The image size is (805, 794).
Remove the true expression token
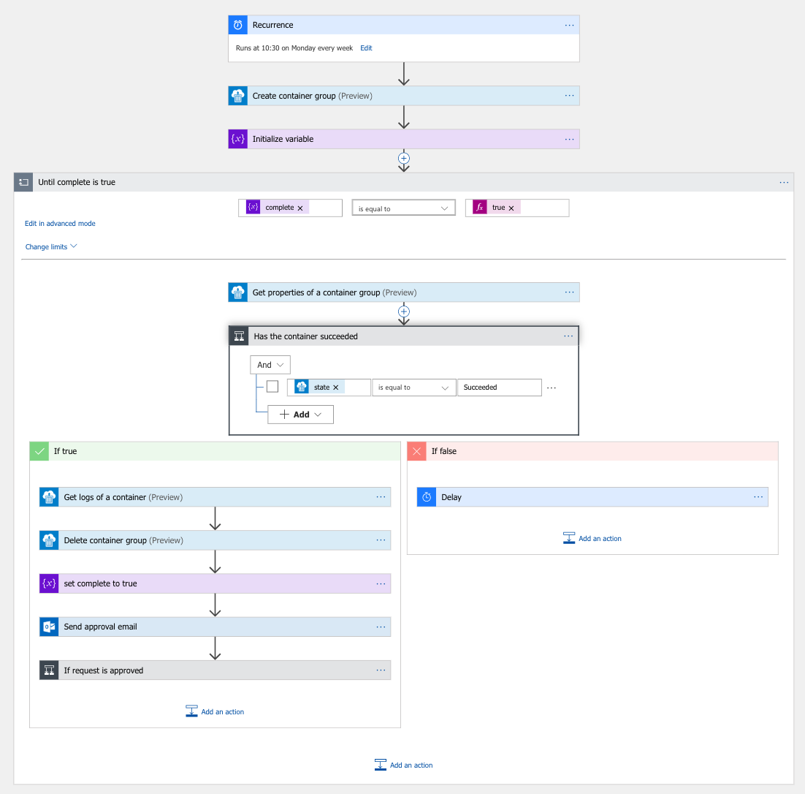click(511, 208)
